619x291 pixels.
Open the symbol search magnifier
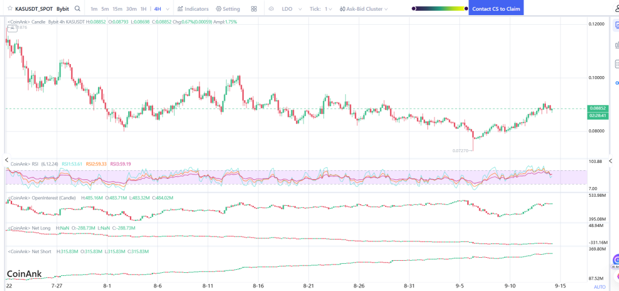coord(77,9)
